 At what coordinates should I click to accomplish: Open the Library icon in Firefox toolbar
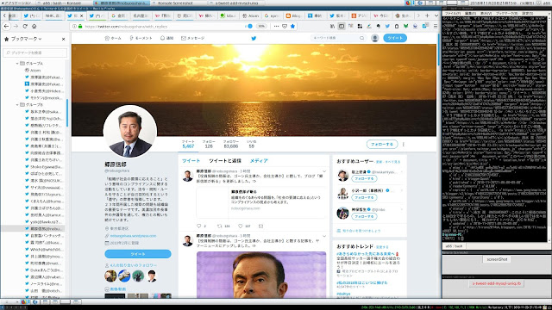point(332,27)
